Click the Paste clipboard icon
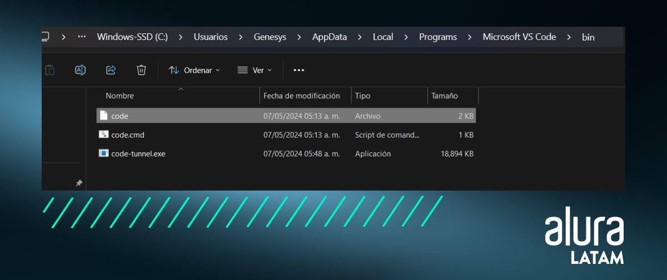This screenshot has width=667, height=280. pyautogui.click(x=49, y=70)
